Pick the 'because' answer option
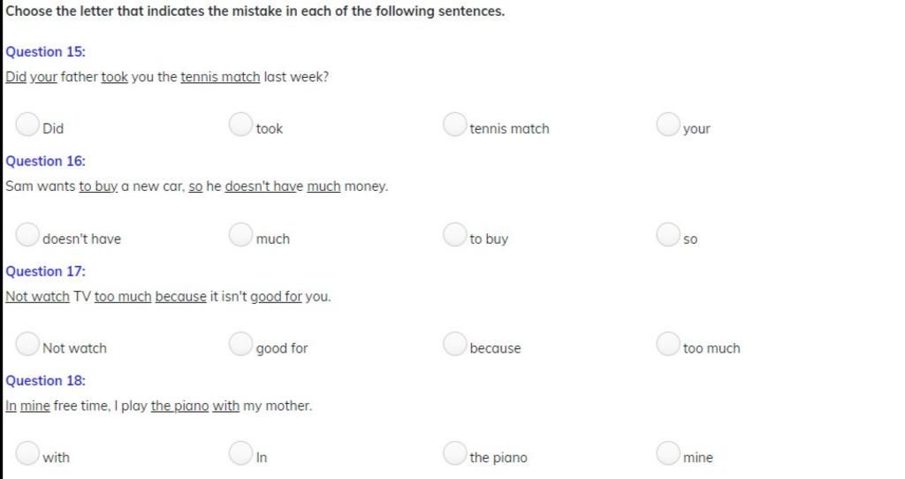Screen dimensions: 905x479 pos(455,345)
